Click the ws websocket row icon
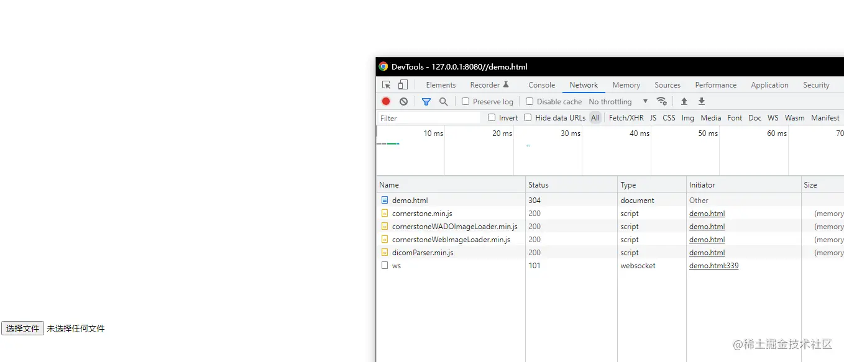 click(385, 265)
